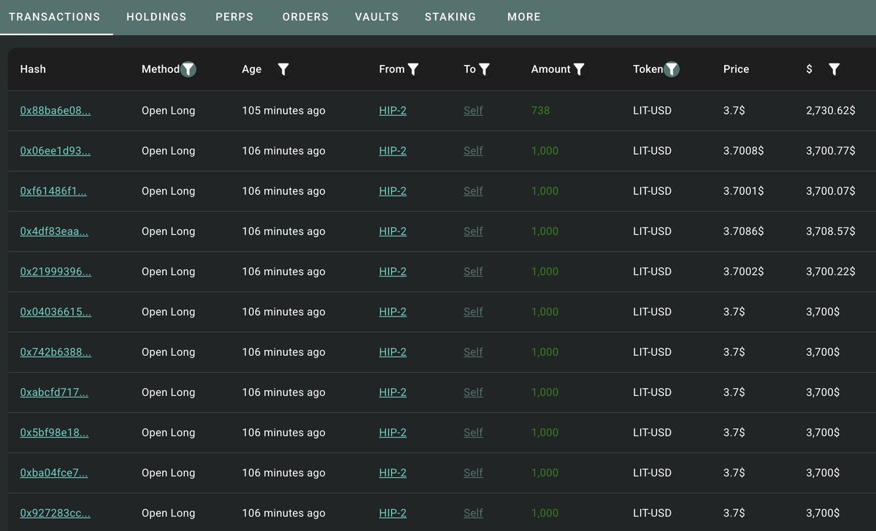Expand the MORE tab menu
Viewport: 876px width, 531px height.
523,17
